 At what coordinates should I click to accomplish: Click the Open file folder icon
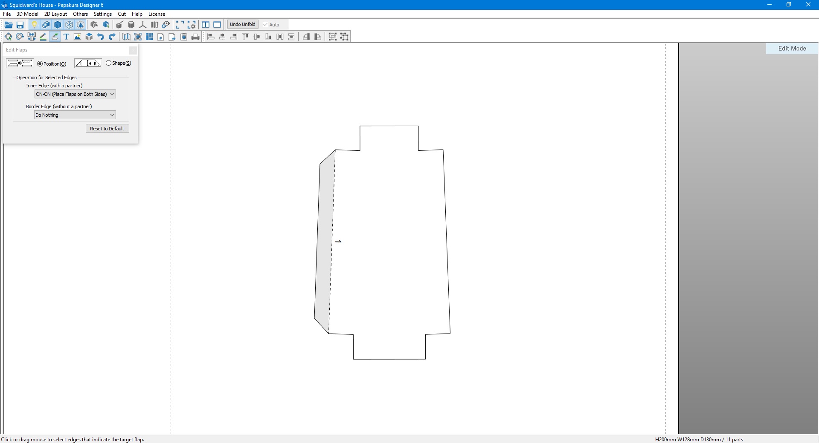click(x=9, y=25)
